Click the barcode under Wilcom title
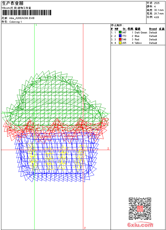Screen dimensions: 166x230 [x=27, y=13]
